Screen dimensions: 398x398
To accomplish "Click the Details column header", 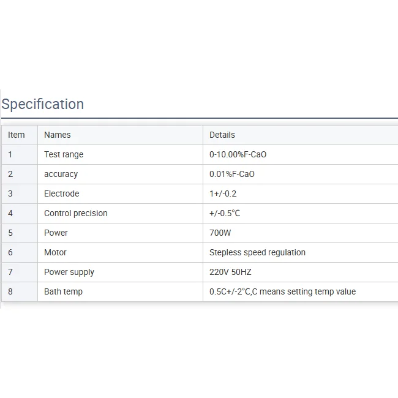I will (222, 135).
